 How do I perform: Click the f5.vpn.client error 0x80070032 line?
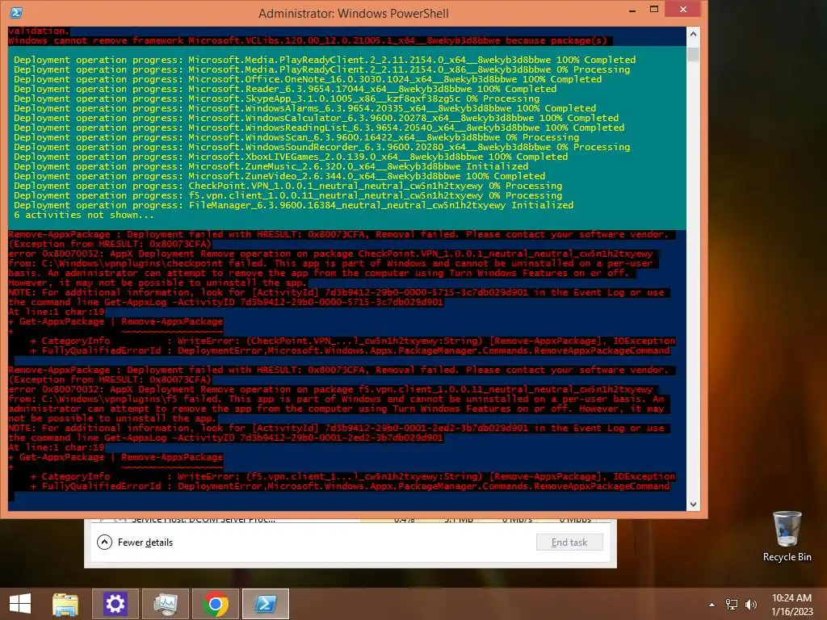(330, 389)
